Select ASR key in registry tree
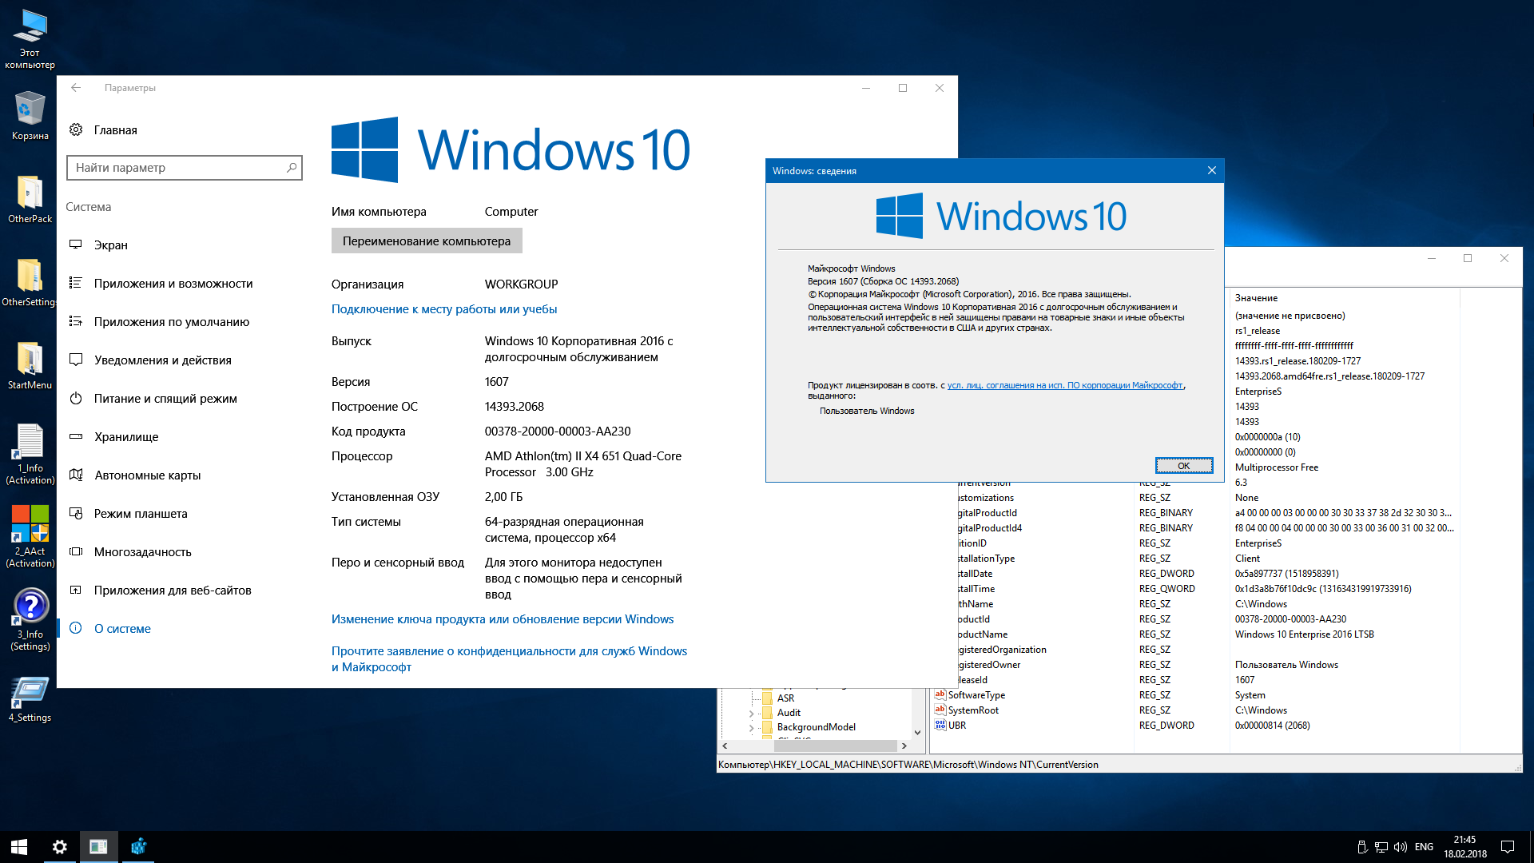This screenshot has width=1534, height=863. pos(785,698)
